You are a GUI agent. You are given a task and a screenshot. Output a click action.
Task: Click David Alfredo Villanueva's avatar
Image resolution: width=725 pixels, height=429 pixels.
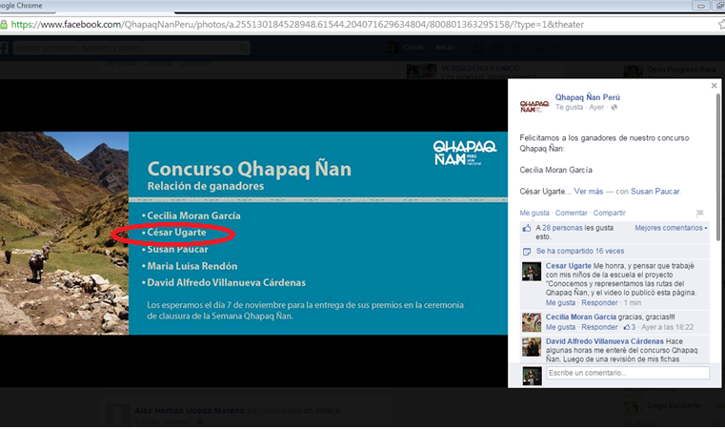tap(532, 347)
